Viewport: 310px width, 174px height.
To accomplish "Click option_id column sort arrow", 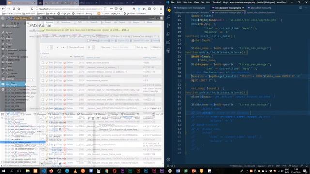I will coord(71,57).
